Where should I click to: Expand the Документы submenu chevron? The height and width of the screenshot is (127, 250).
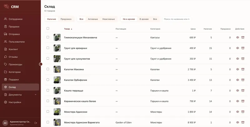click(36, 95)
